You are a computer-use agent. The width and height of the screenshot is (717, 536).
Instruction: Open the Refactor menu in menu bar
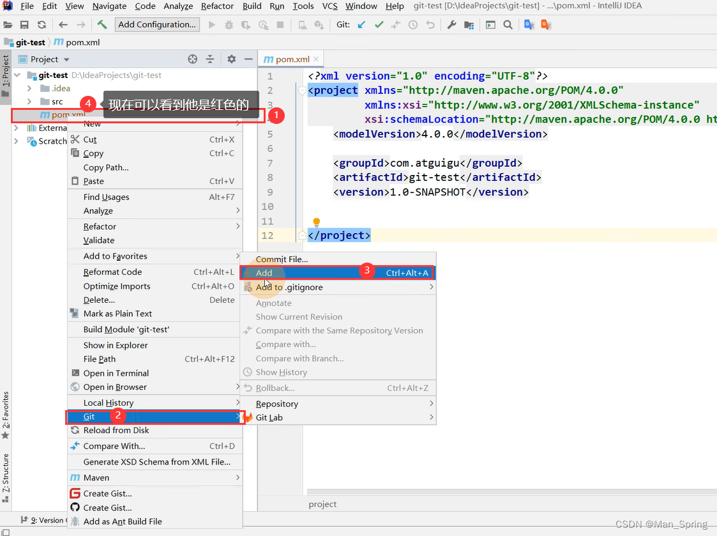click(x=217, y=6)
